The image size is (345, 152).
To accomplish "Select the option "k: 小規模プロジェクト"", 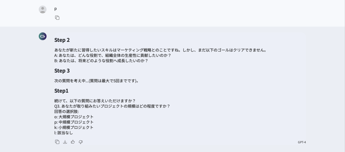I will 74,127.
